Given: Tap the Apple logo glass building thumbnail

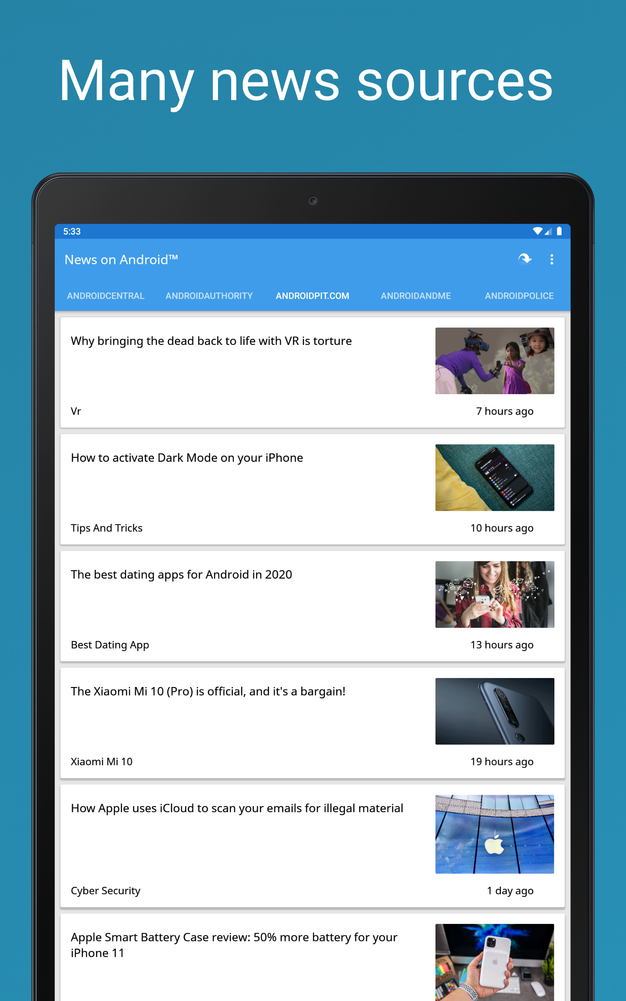Looking at the screenshot, I should click(x=494, y=834).
